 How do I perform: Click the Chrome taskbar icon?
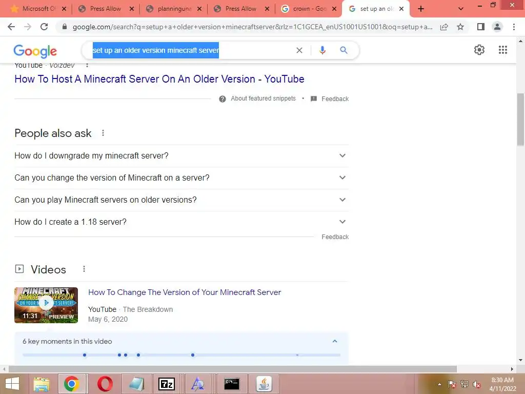click(x=72, y=384)
